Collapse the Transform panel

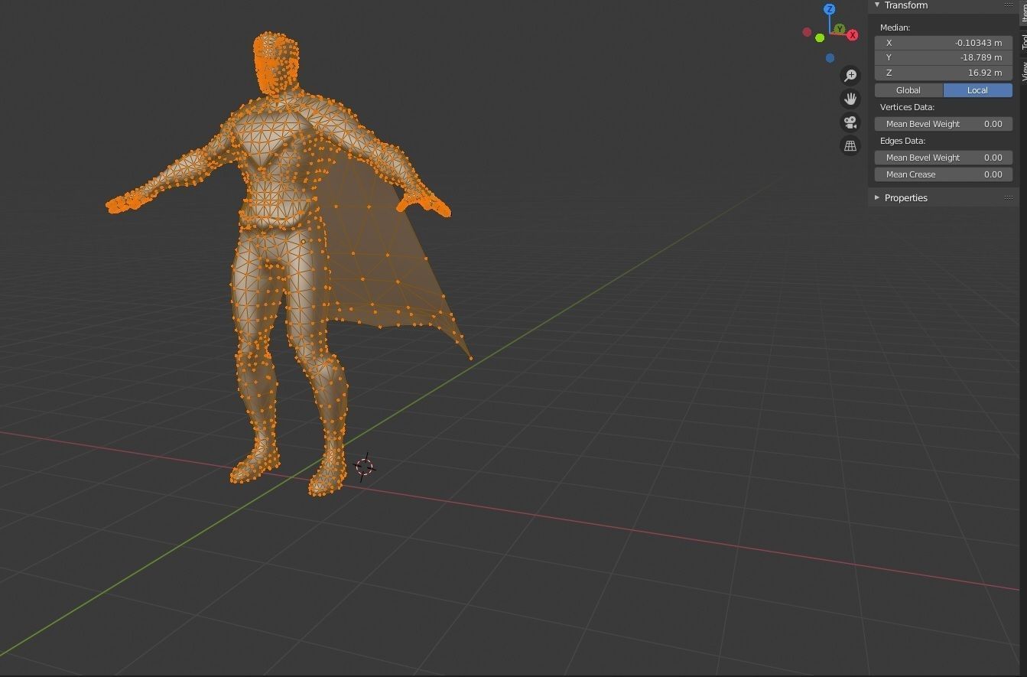point(877,5)
